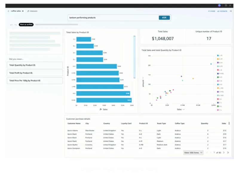Click the Sales column header in table
239x180 pixels.
224,123
